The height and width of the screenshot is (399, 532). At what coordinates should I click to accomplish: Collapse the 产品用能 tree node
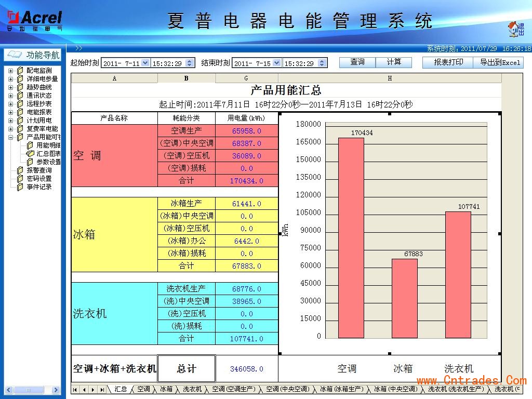(10, 137)
